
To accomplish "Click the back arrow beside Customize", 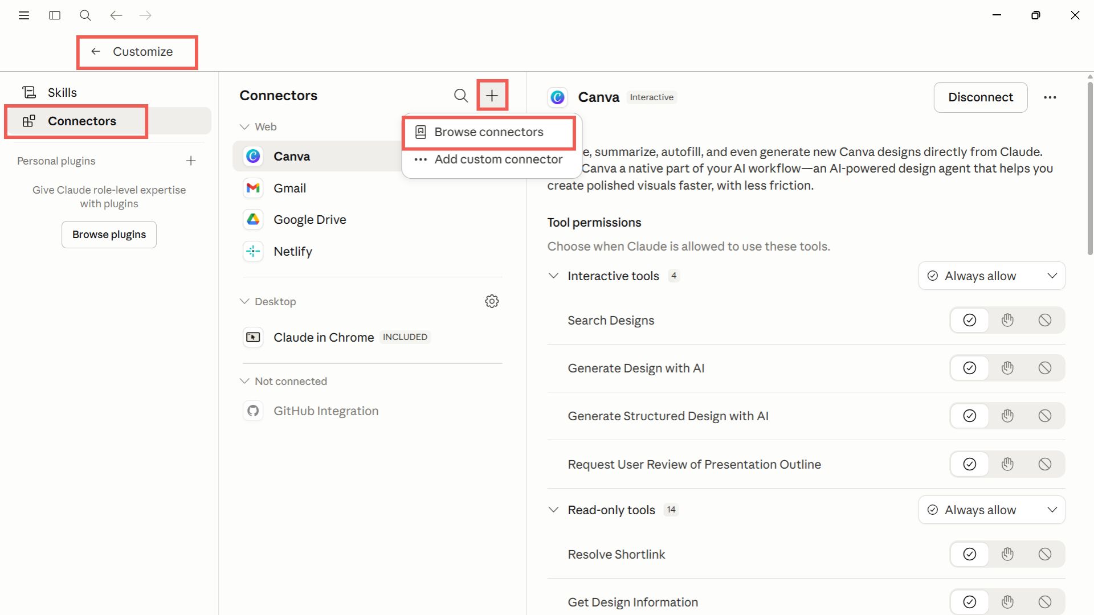I will (x=96, y=51).
